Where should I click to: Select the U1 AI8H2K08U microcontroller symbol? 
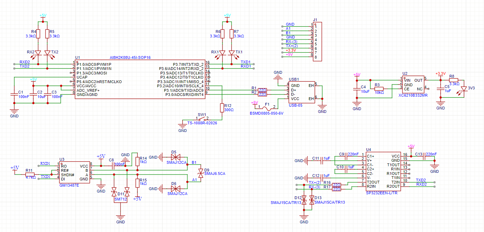pos(141,79)
